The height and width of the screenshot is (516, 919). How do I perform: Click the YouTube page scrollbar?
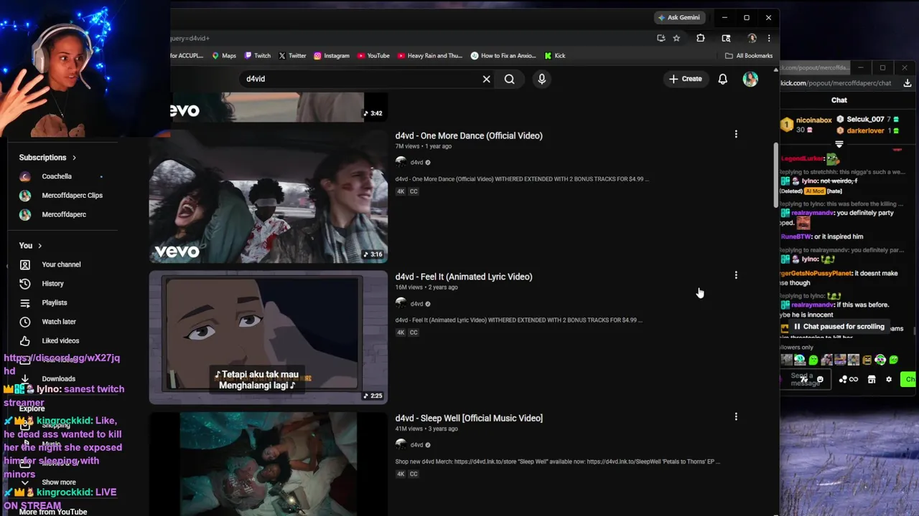click(775, 176)
